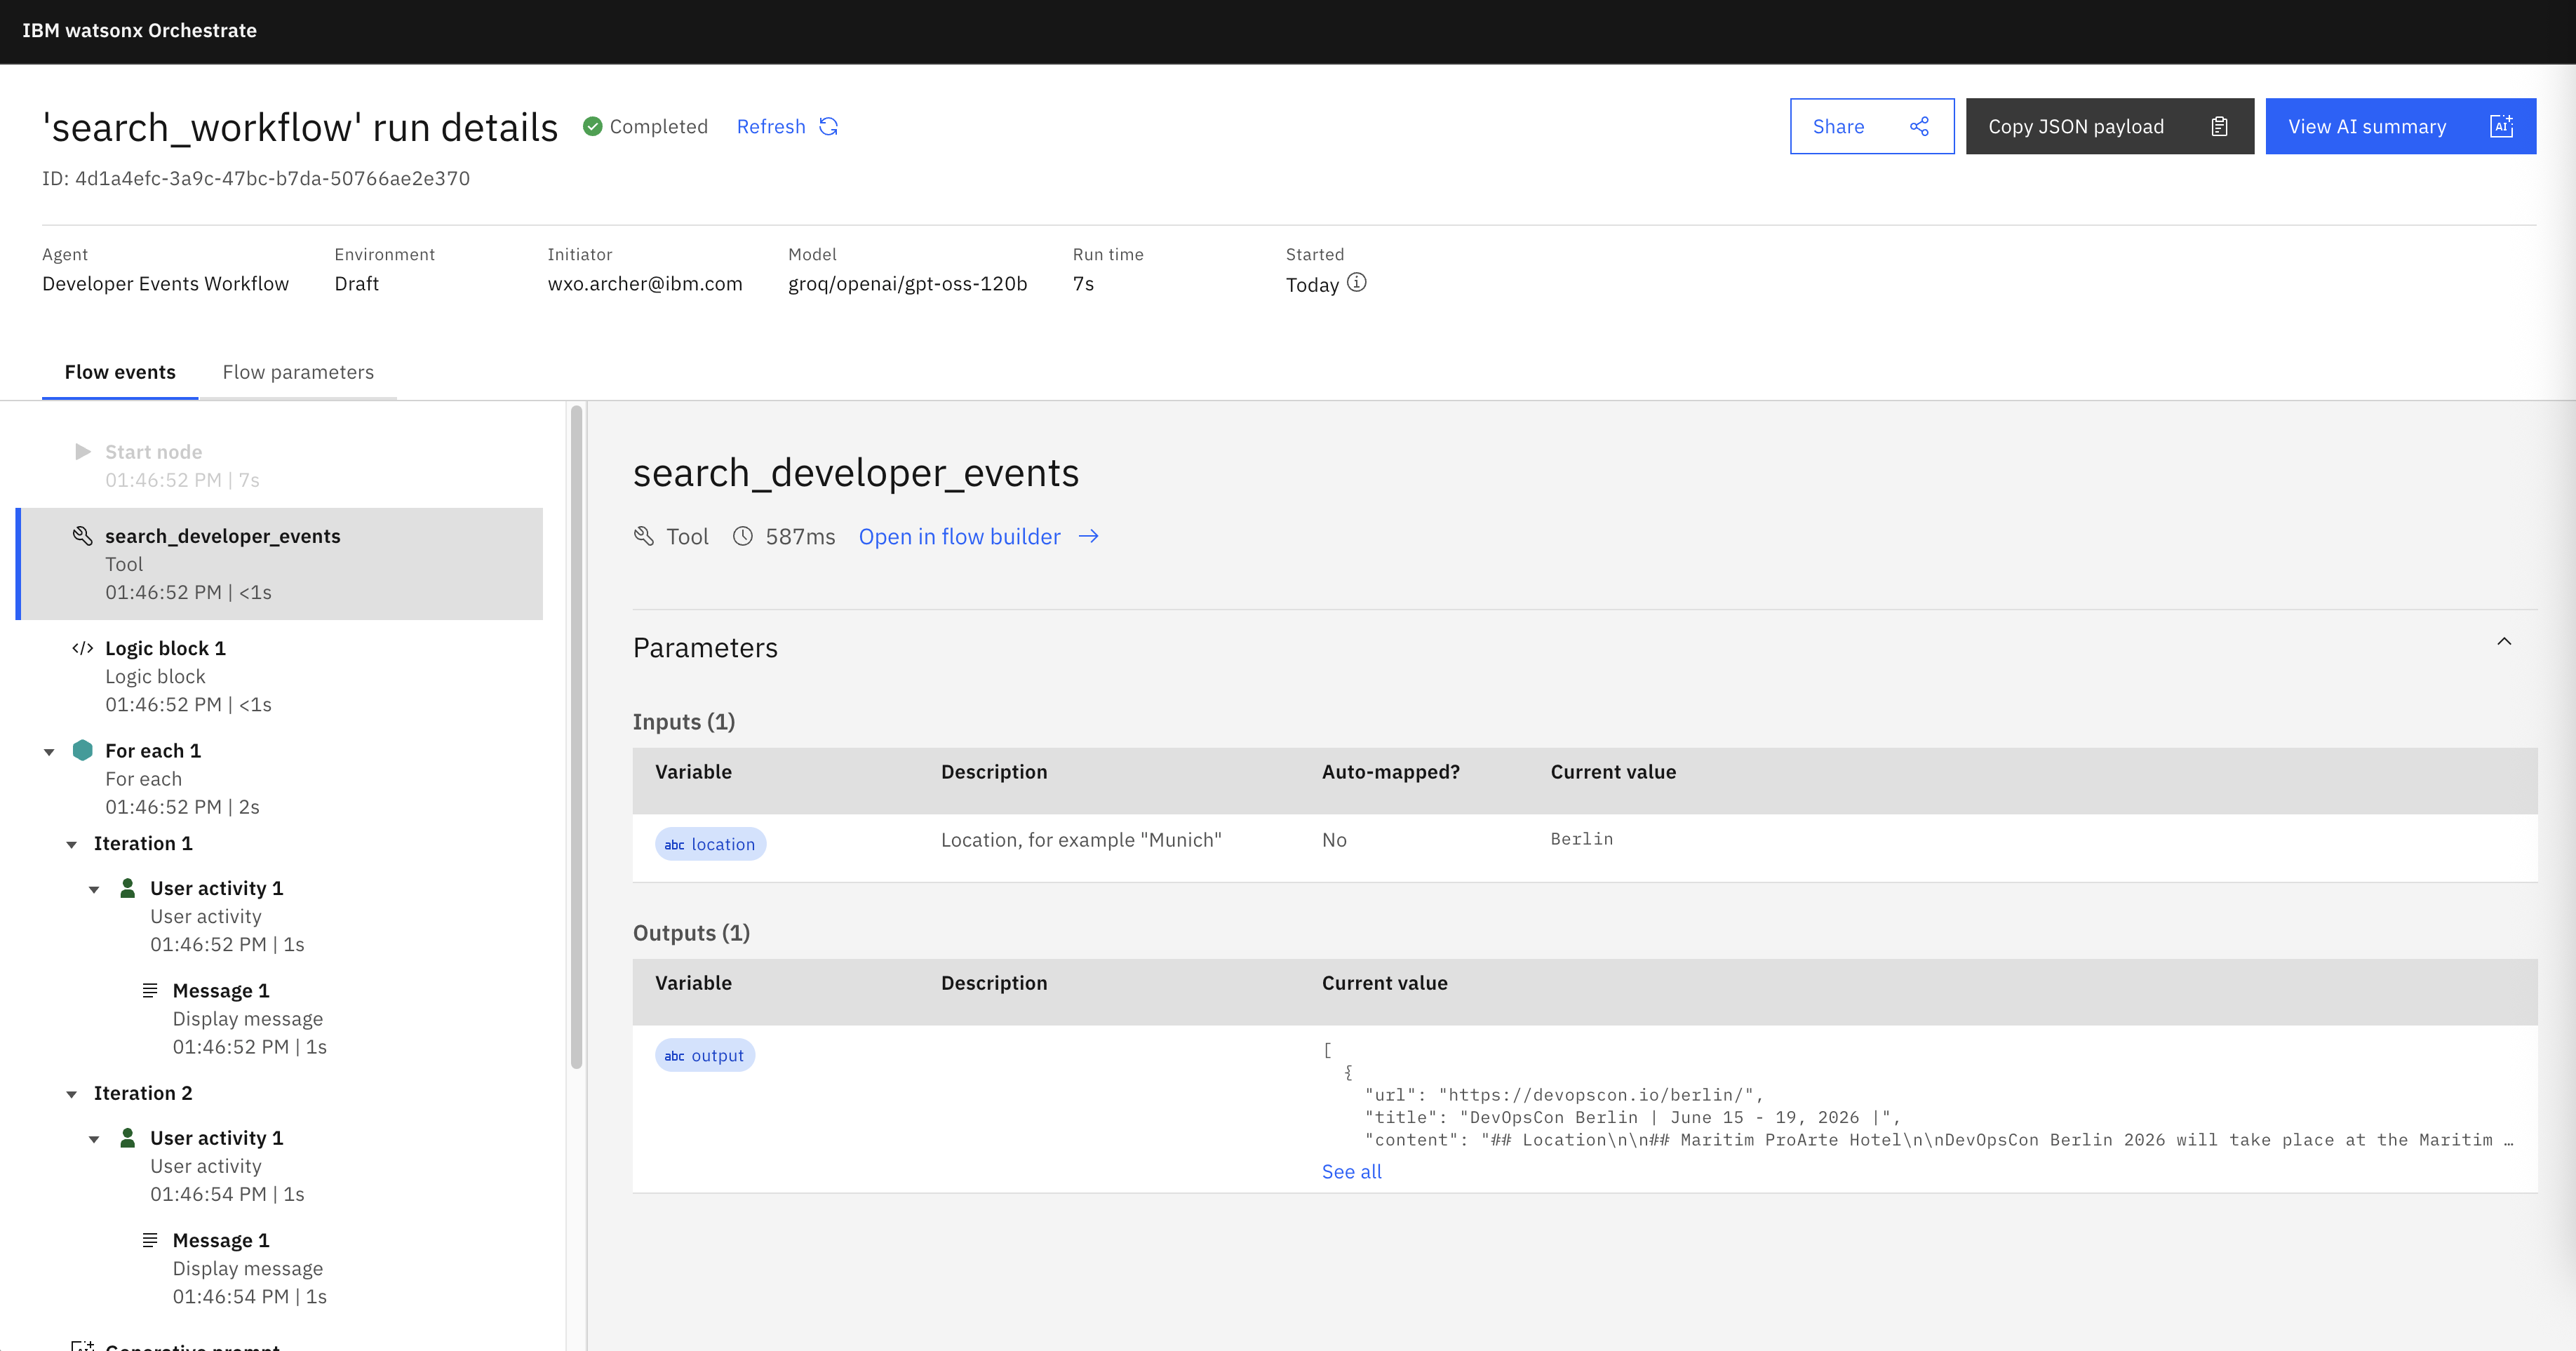
Task: Click the Refresh circular arrow icon
Action: point(828,126)
